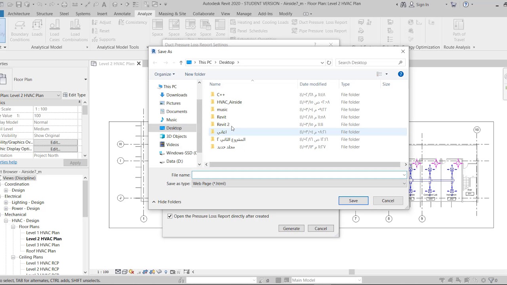Click the visual style icon in view bar
This screenshot has height=285, width=507.
tap(124, 272)
